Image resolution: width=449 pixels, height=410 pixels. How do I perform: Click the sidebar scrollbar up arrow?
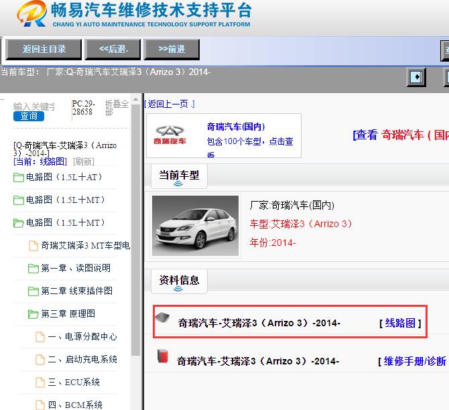[136, 100]
